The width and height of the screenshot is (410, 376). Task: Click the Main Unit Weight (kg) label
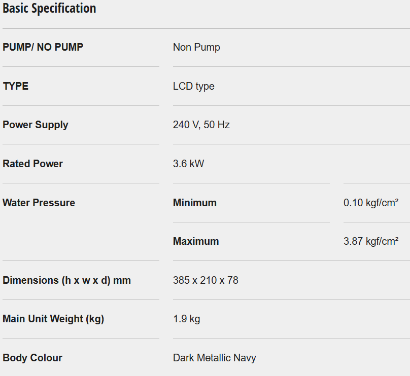point(53,319)
